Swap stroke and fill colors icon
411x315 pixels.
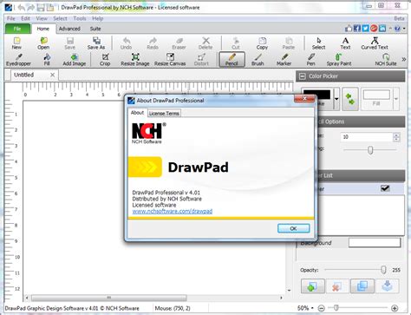(x=350, y=99)
